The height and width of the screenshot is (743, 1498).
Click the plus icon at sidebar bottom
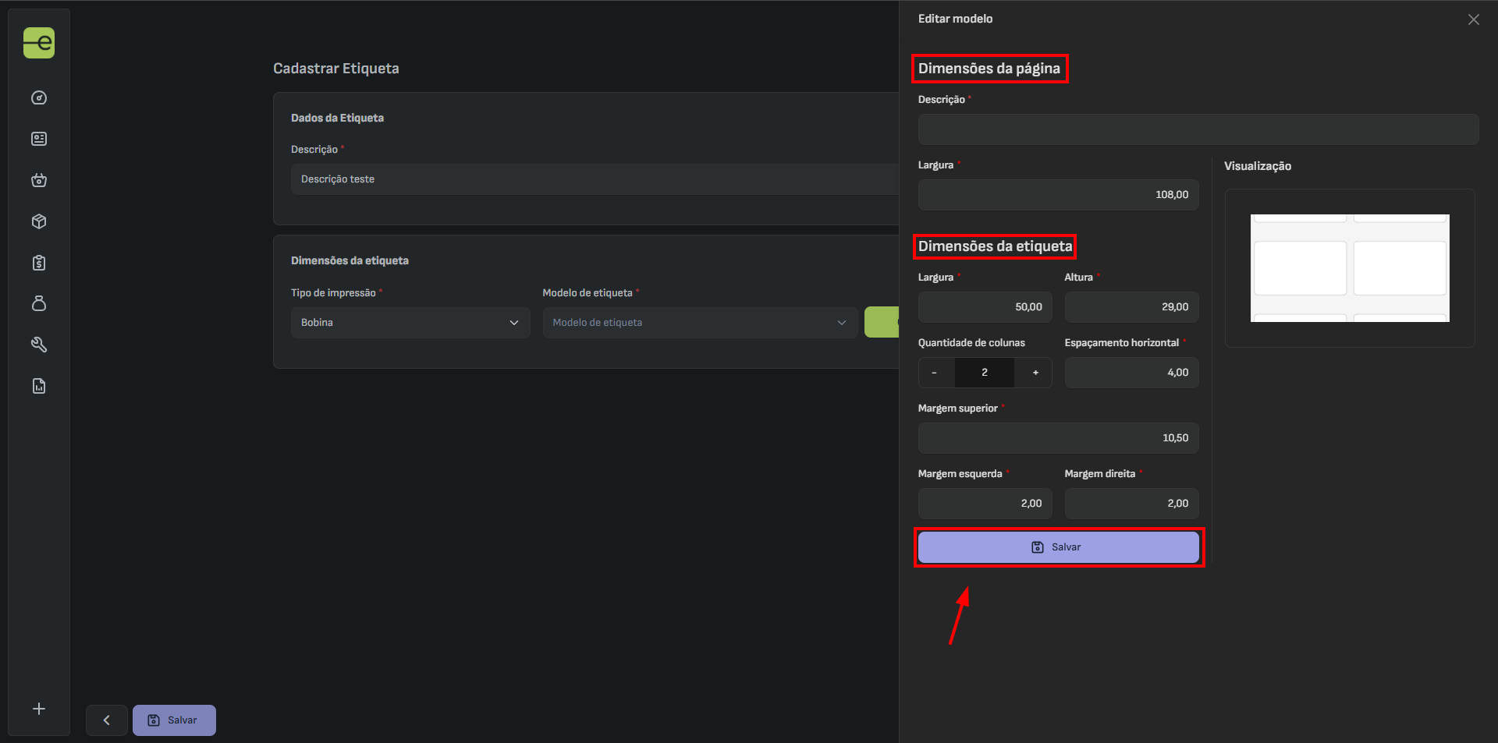click(x=39, y=709)
